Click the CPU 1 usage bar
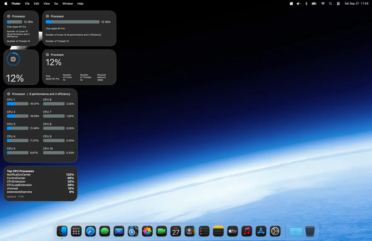The width and height of the screenshot is (372, 241). pyautogui.click(x=18, y=104)
